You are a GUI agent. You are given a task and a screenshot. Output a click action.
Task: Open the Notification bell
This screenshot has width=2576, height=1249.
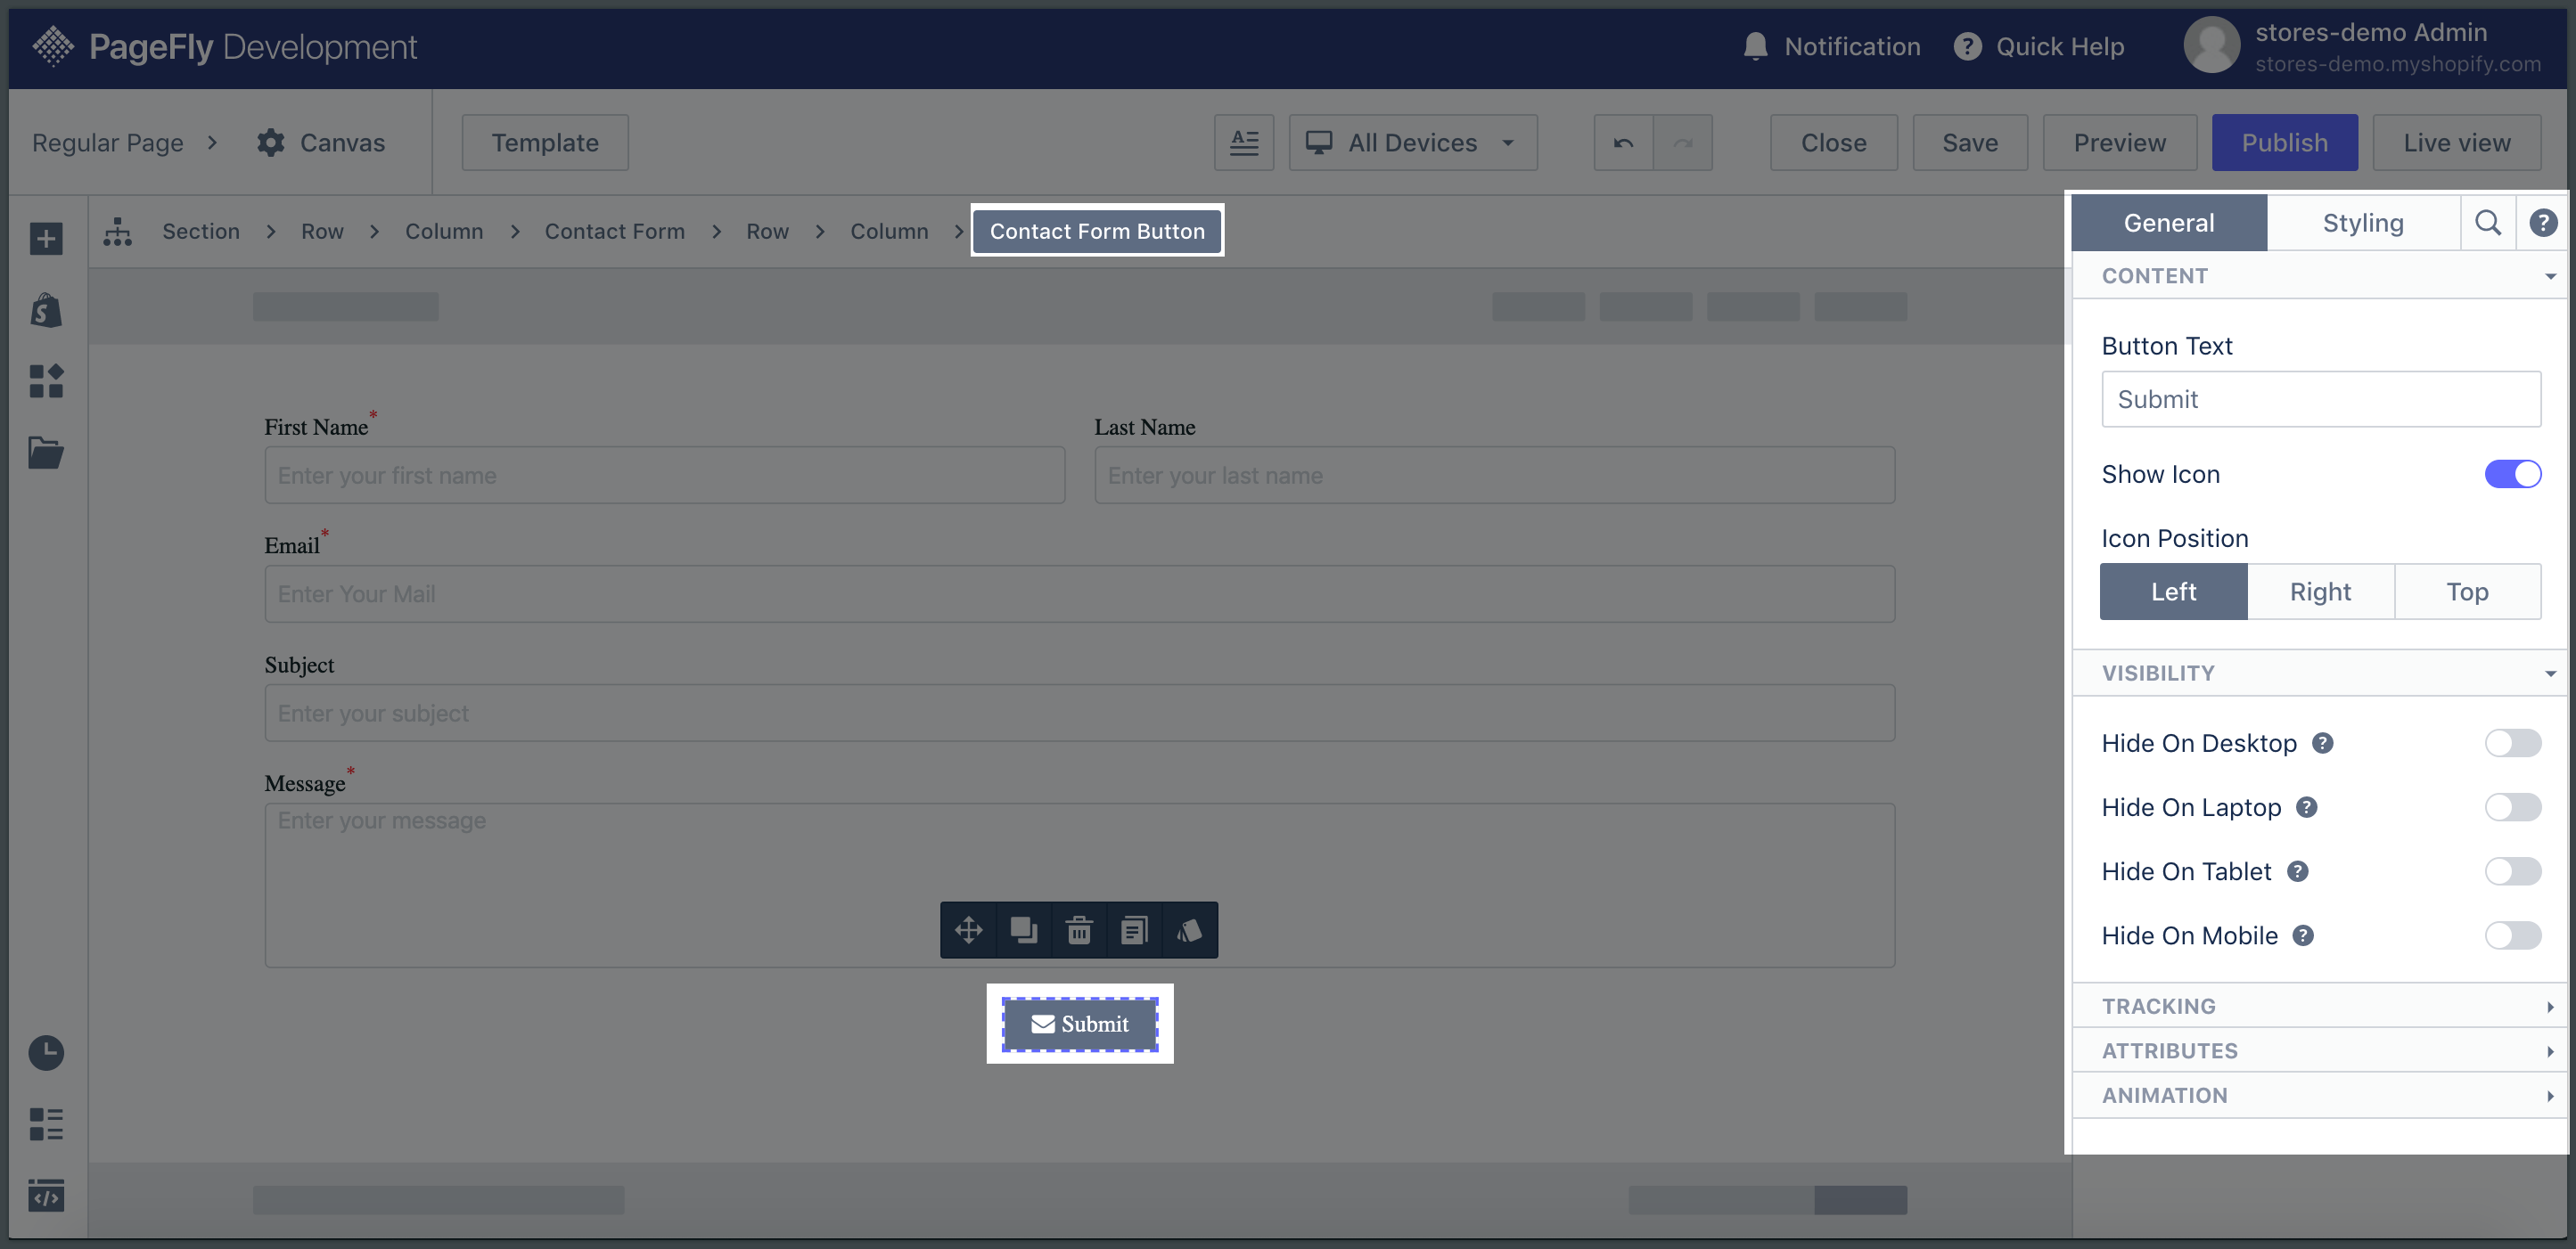1755,46
